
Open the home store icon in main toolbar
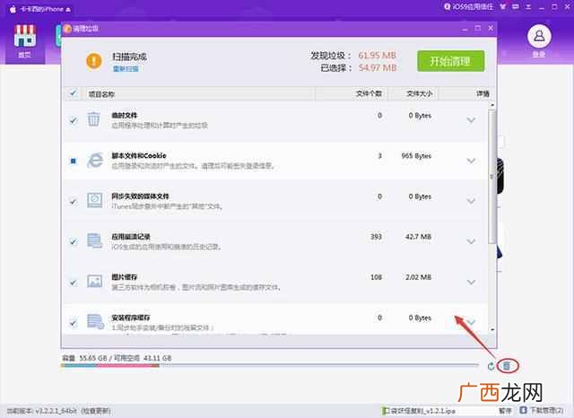coord(25,36)
